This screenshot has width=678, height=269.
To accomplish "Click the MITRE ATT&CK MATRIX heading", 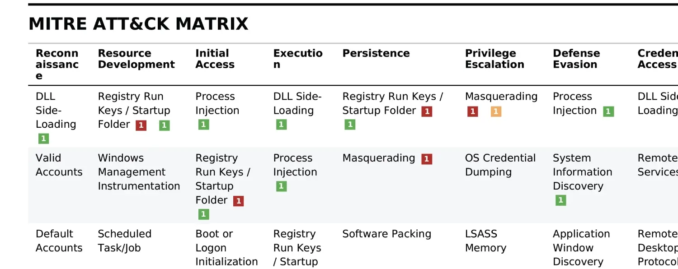I will coord(138,23).
